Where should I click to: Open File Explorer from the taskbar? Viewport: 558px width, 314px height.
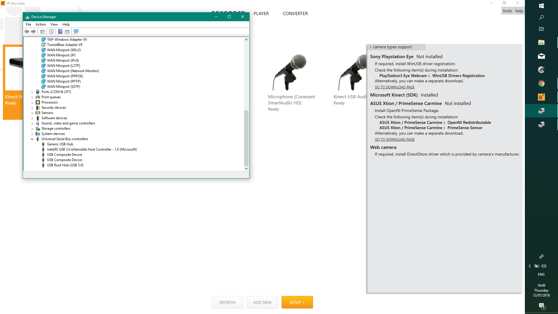click(541, 42)
